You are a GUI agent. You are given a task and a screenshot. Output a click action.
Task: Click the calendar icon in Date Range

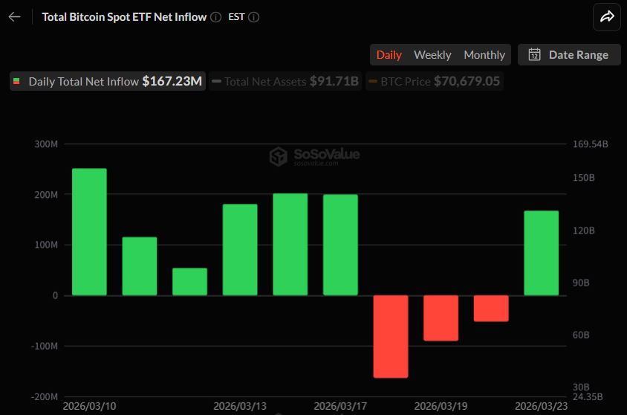(534, 54)
